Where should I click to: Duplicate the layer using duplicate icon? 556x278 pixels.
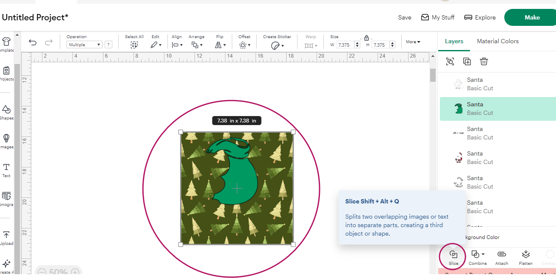pyautogui.click(x=467, y=62)
